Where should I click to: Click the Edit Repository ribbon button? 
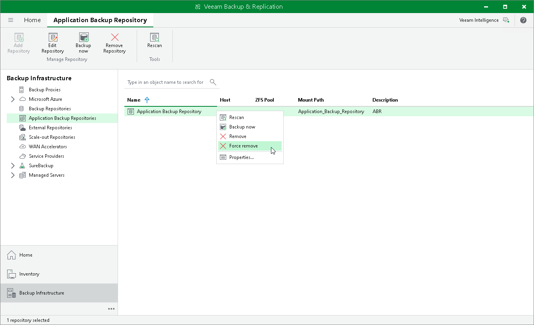[x=53, y=43]
